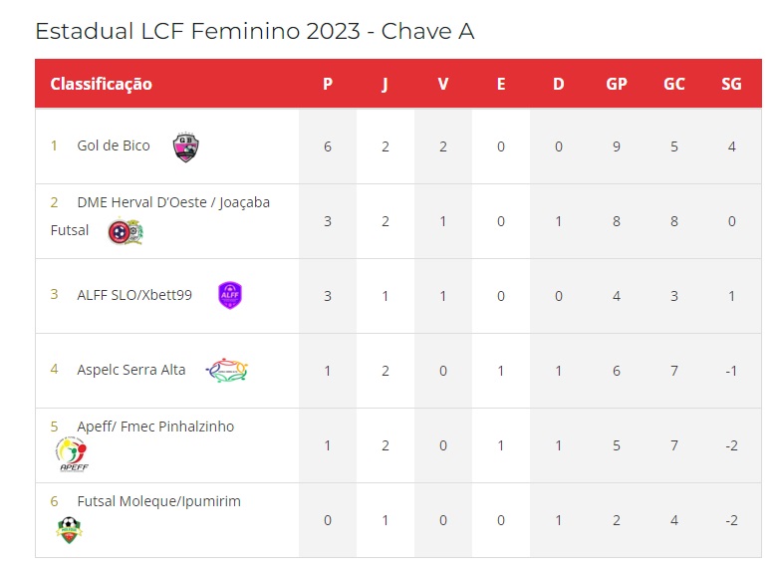The image size is (778, 571).
Task: Click the Classificação column header
Action: click(x=102, y=84)
